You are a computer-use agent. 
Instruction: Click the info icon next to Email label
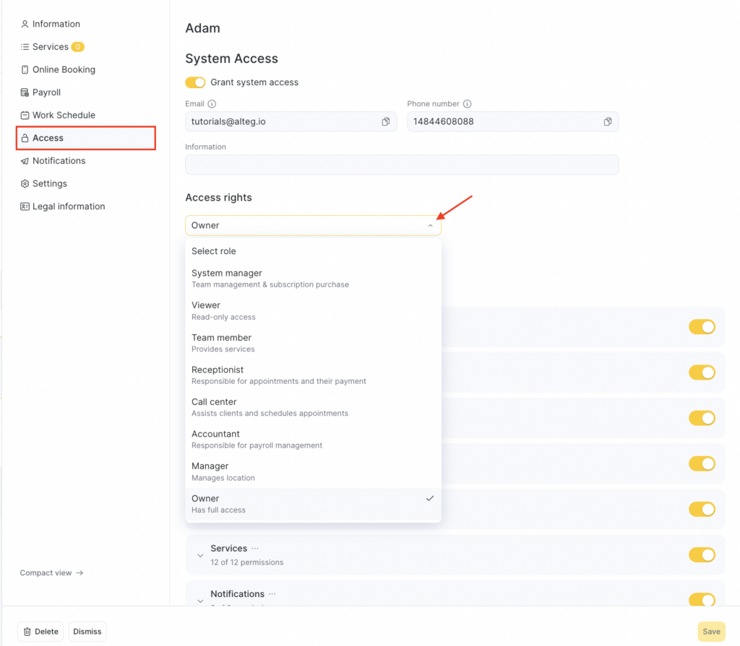(212, 104)
